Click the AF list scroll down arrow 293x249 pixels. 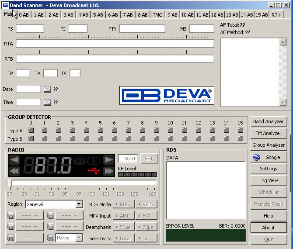283,103
